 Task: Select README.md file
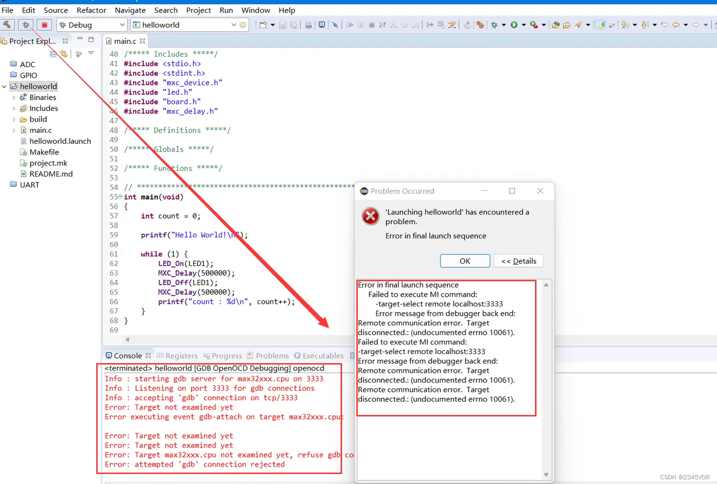pyautogui.click(x=51, y=174)
